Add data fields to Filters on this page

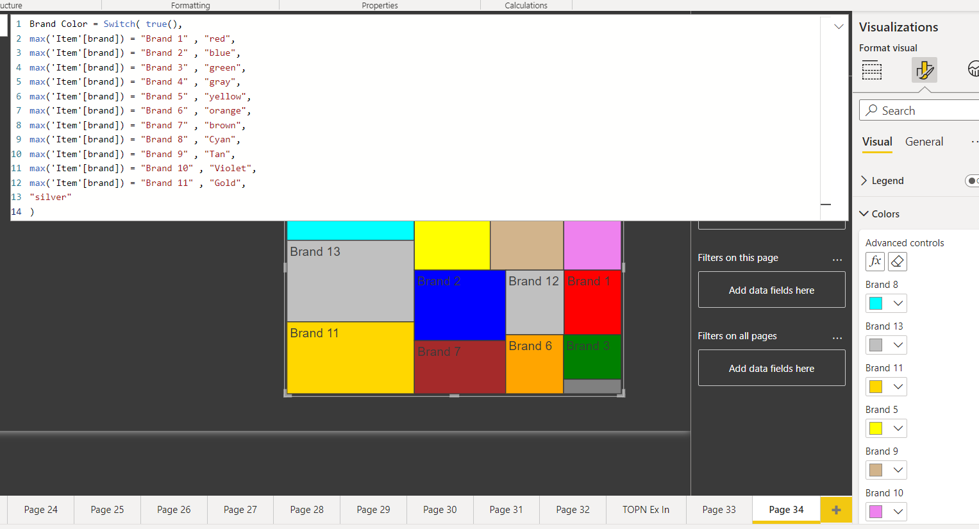pos(771,290)
